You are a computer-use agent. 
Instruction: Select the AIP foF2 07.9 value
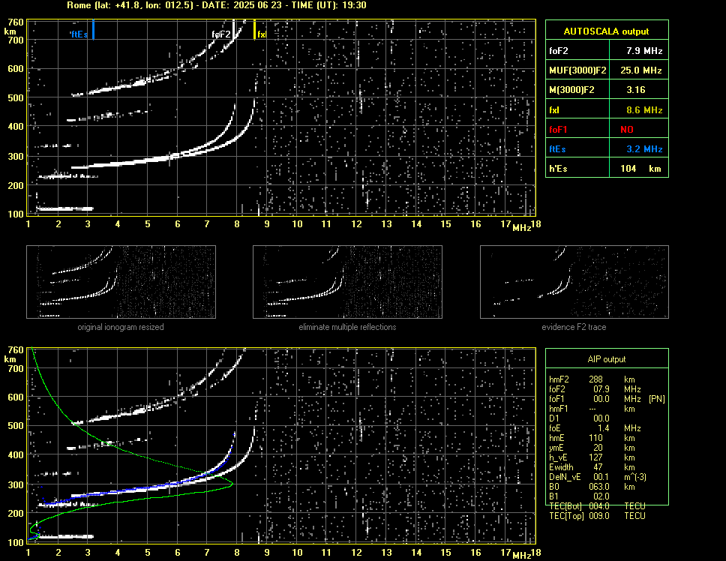(601, 389)
